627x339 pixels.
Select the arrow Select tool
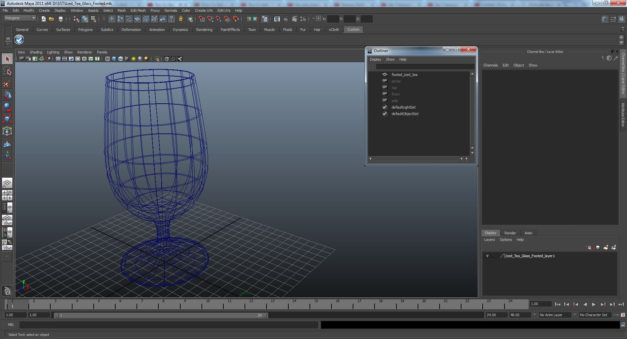coord(7,59)
